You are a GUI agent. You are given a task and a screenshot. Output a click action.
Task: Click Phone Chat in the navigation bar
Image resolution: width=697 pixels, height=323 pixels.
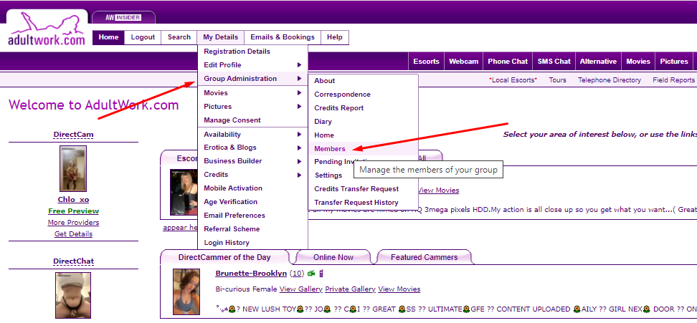pos(508,62)
